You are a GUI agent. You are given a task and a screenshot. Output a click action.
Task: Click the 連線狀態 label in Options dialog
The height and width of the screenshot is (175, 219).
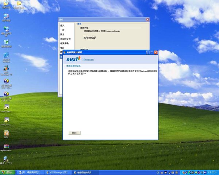pyautogui.click(x=84, y=28)
